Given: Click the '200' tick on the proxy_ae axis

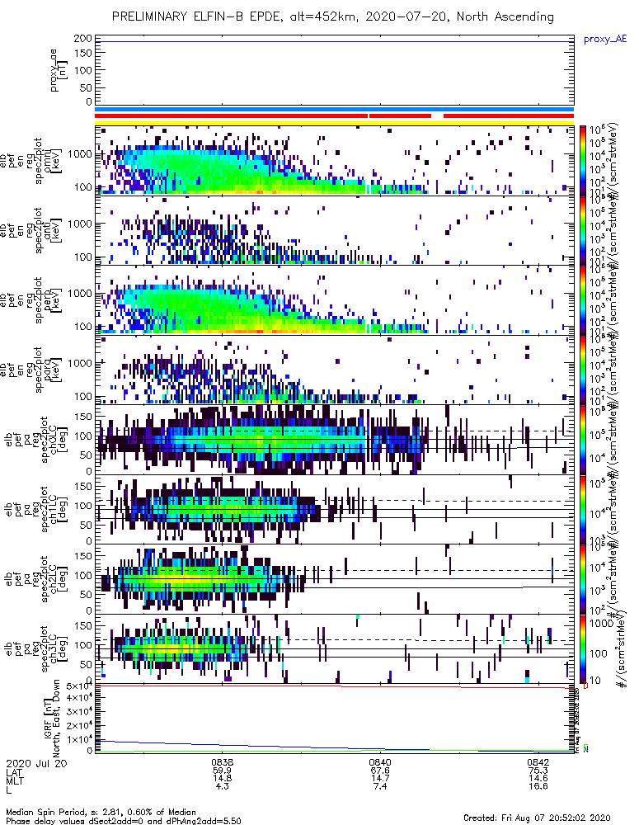Looking at the screenshot, I should coord(83,39).
